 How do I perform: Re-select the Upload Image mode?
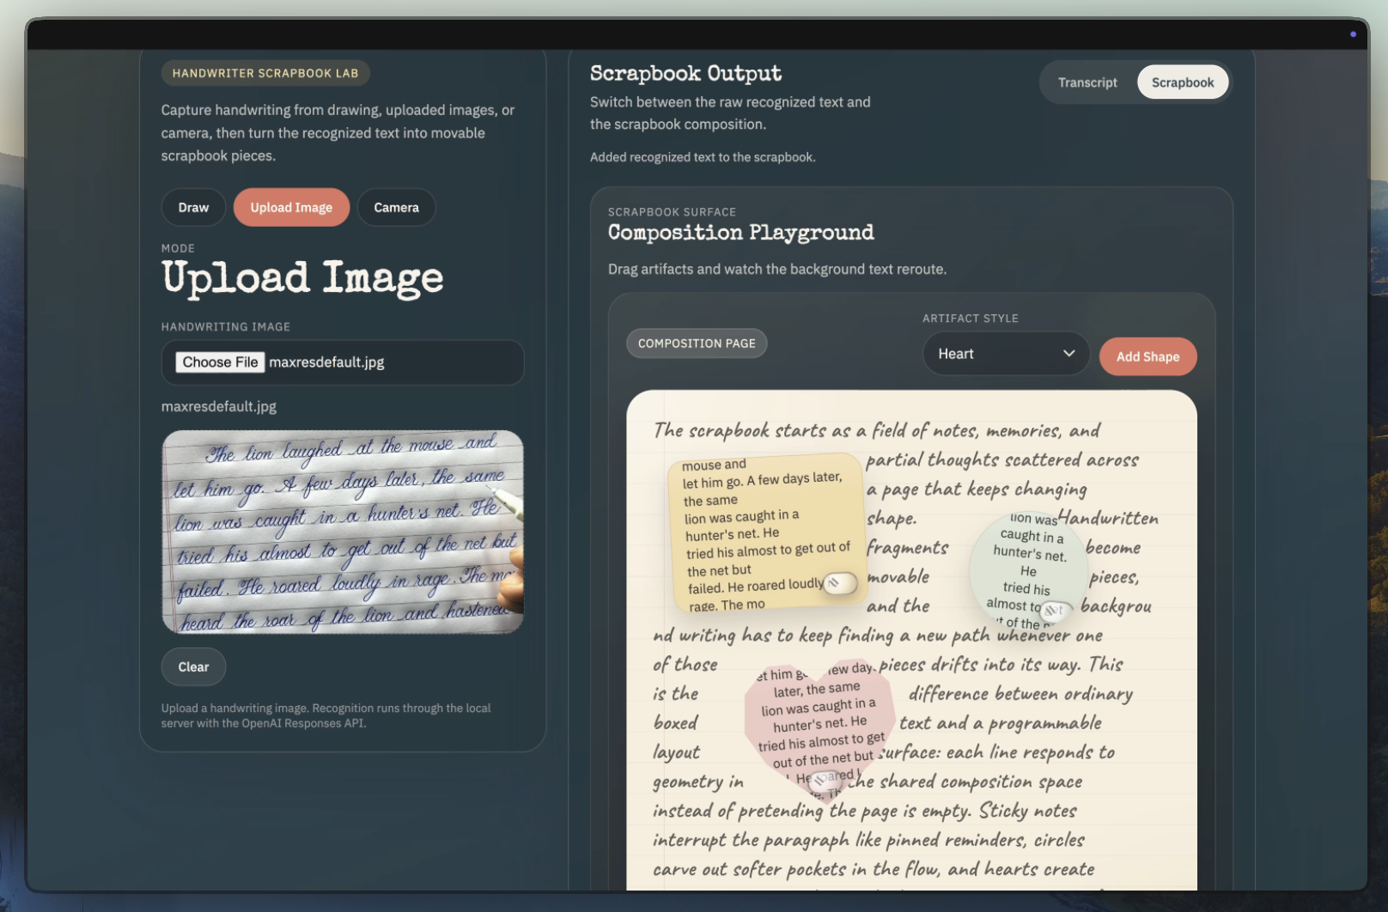tap(291, 207)
